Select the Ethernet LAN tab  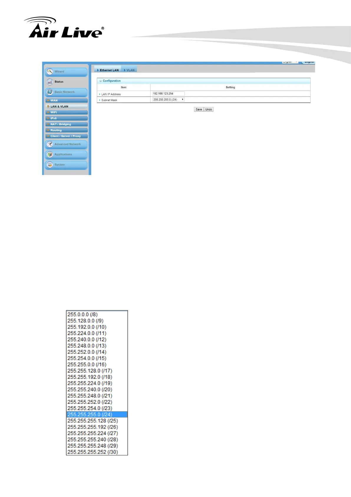(x=109, y=70)
